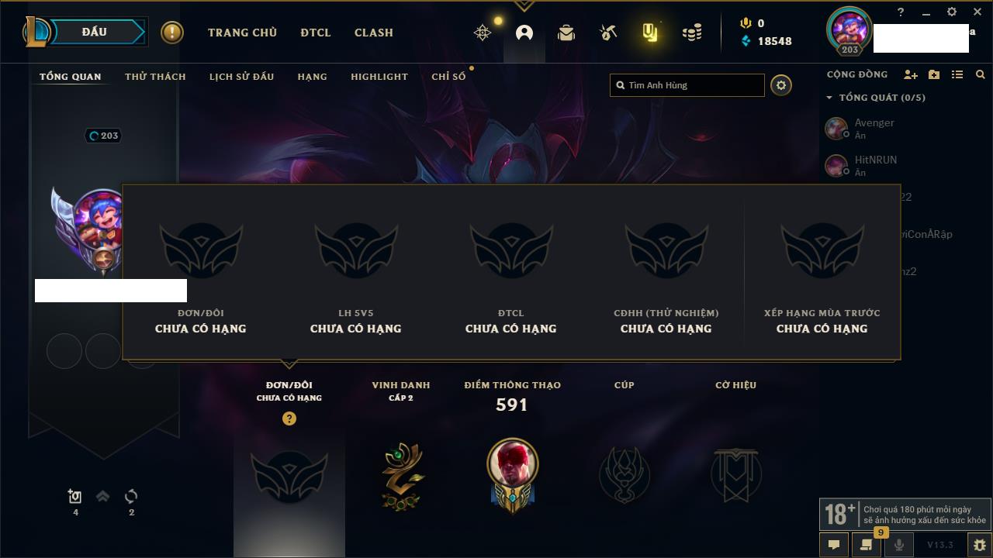Open the chat bubble icon
Image resolution: width=993 pixels, height=558 pixels.
[x=834, y=545]
